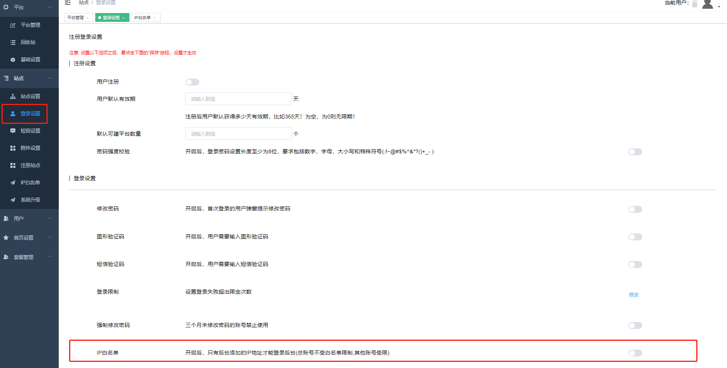
Task: Click the current user avatar icon
Action: 707,4
